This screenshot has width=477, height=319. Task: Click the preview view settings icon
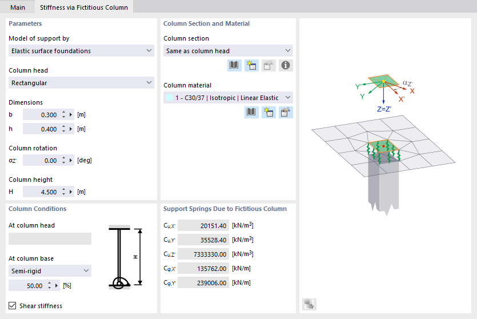310,304
